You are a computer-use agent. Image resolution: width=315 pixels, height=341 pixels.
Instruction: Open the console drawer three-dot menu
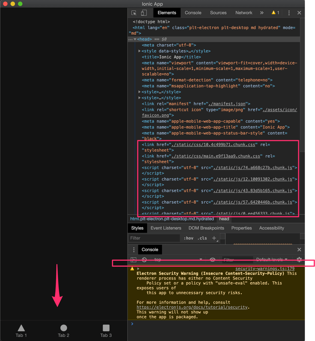pos(134,250)
